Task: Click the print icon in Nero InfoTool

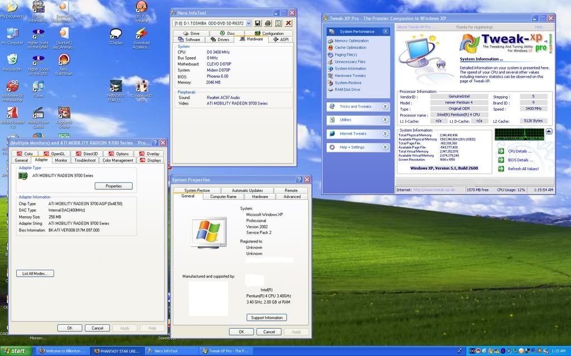Action: pyautogui.click(x=268, y=23)
